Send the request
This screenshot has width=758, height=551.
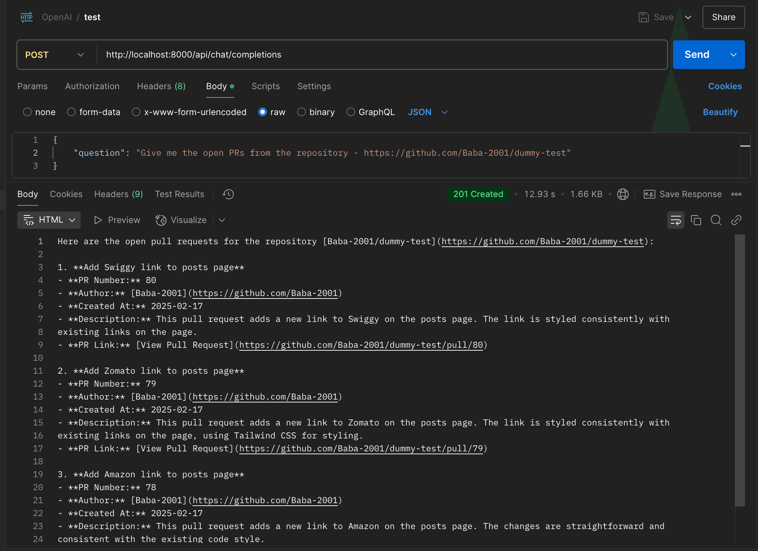coord(697,55)
